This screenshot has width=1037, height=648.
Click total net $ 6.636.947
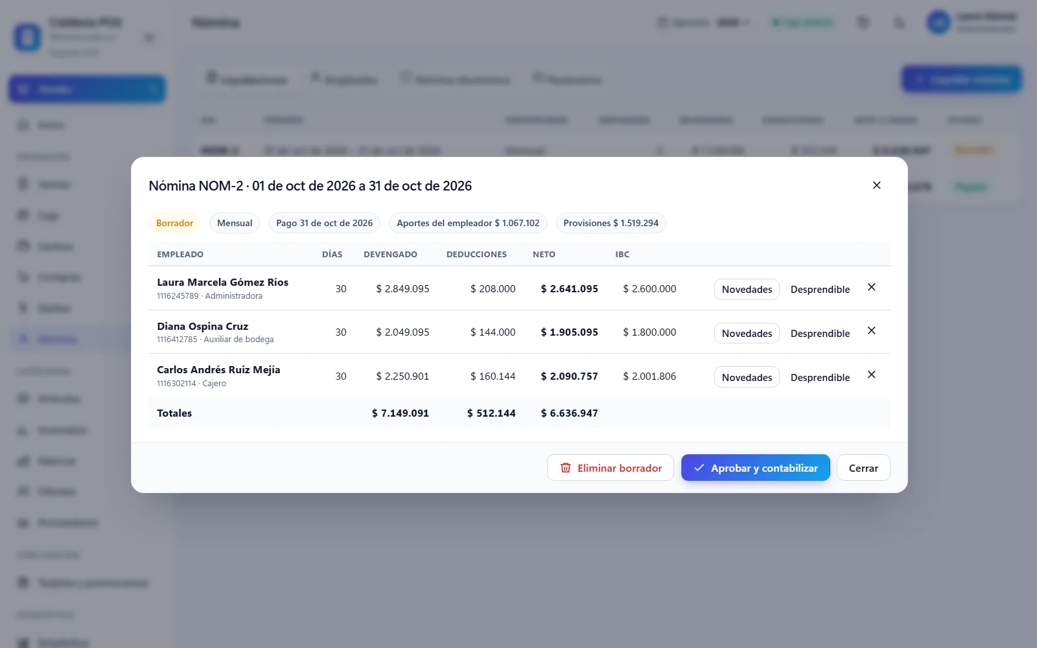point(569,413)
